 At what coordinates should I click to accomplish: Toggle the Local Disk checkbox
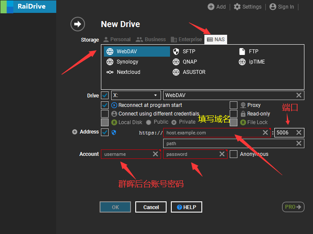coord(105,122)
